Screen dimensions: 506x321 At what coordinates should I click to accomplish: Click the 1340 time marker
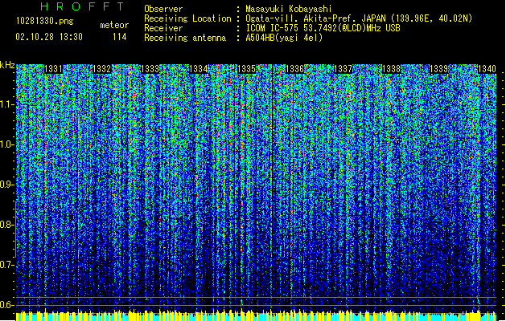(x=487, y=70)
